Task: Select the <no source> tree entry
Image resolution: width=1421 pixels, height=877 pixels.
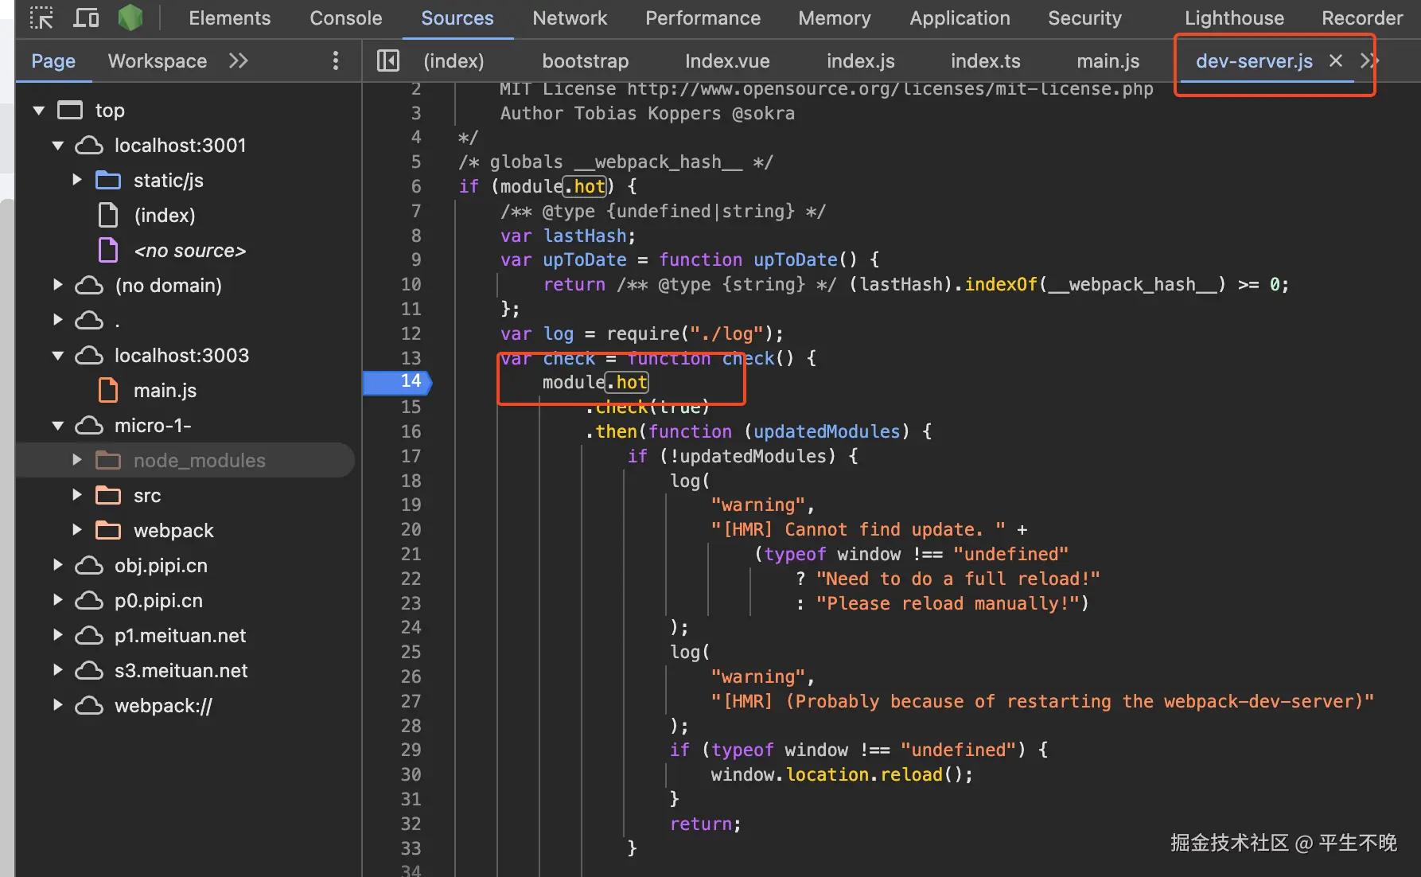Action: coord(189,251)
